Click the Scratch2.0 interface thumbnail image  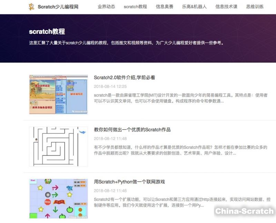click(58, 94)
